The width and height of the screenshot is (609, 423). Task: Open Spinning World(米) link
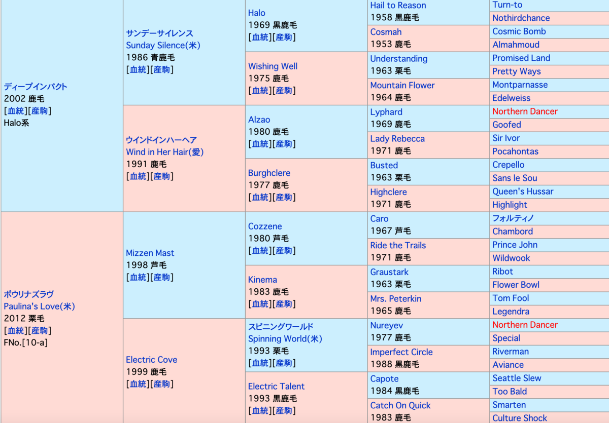[x=285, y=339]
